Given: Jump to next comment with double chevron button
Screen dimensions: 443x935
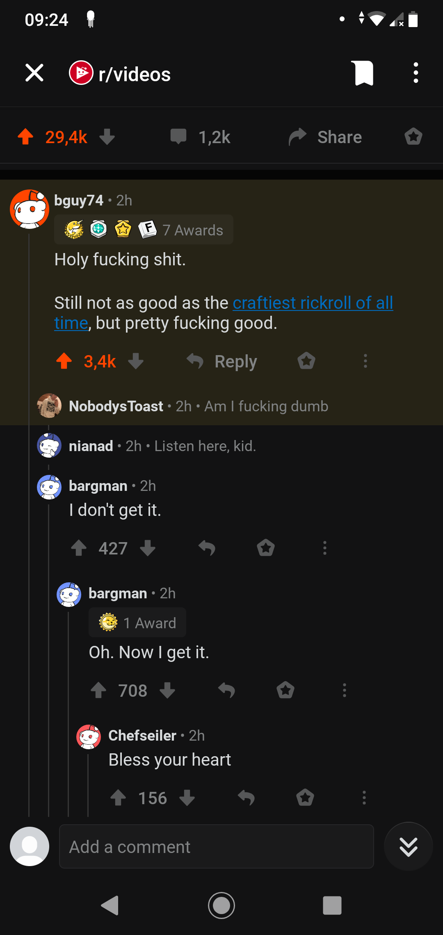Looking at the screenshot, I should click(408, 846).
